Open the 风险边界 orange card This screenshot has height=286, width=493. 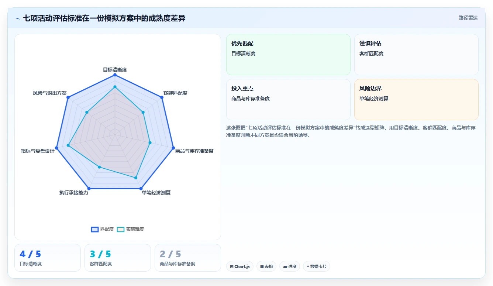(416, 100)
